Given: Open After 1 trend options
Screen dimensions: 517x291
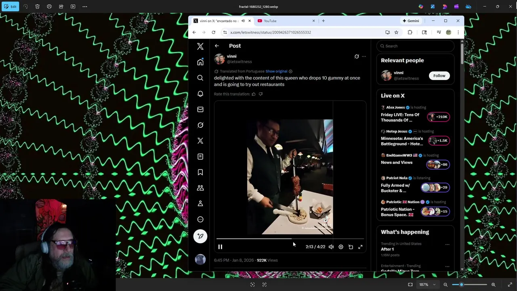Looking at the screenshot, I should click(x=447, y=245).
